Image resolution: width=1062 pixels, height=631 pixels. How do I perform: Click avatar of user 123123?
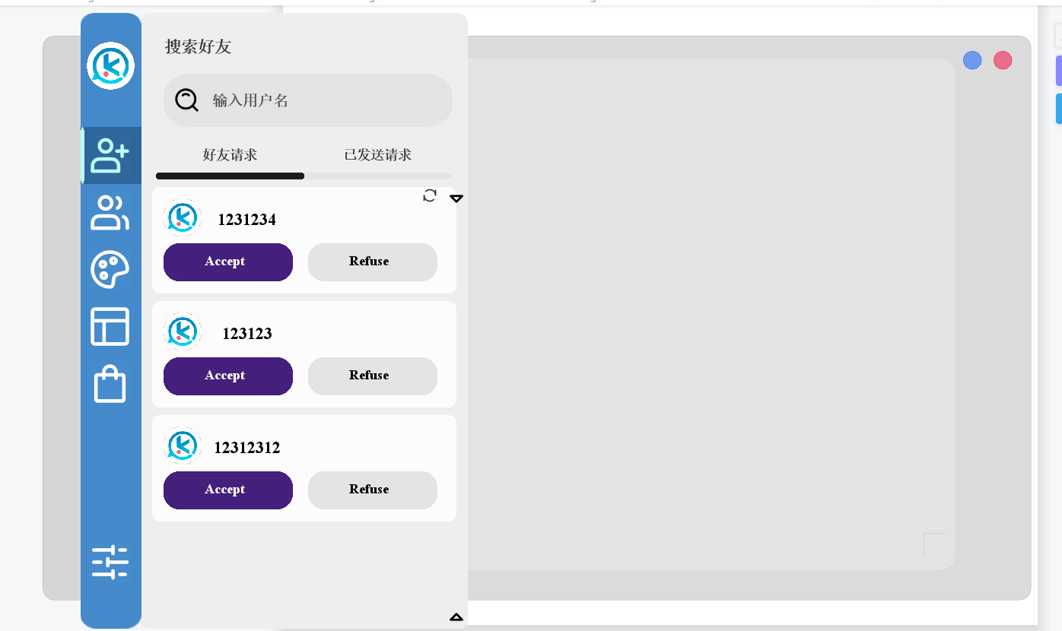pos(183,332)
